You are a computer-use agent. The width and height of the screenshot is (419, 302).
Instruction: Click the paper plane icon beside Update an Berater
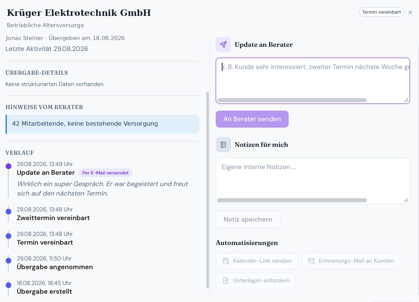tap(223, 45)
